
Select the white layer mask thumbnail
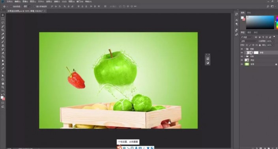pos(256,53)
